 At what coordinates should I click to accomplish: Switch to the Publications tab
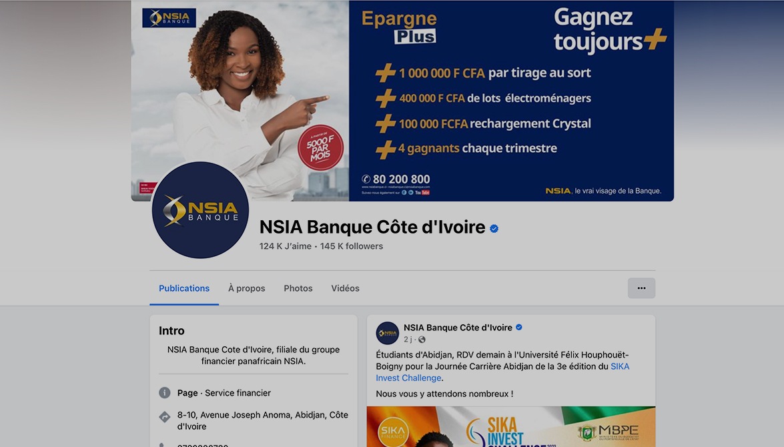pyautogui.click(x=184, y=288)
